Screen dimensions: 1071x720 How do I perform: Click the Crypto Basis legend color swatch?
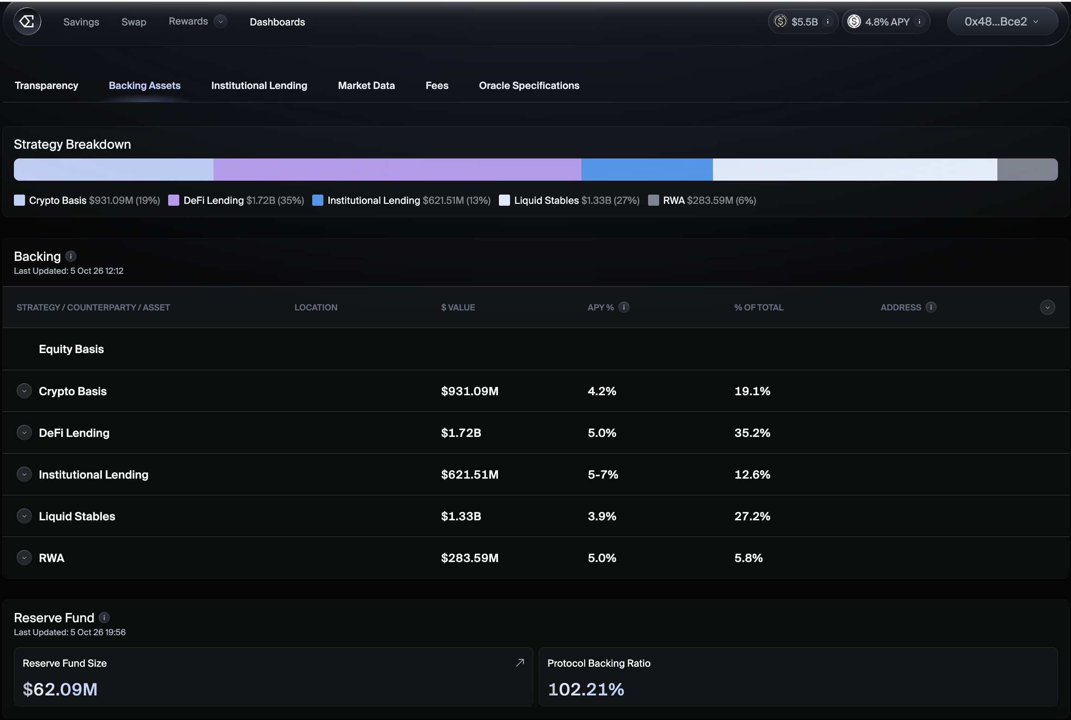click(19, 200)
